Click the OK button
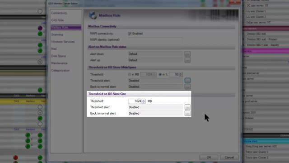Viewport: 289px width, 163px height. click(209, 158)
